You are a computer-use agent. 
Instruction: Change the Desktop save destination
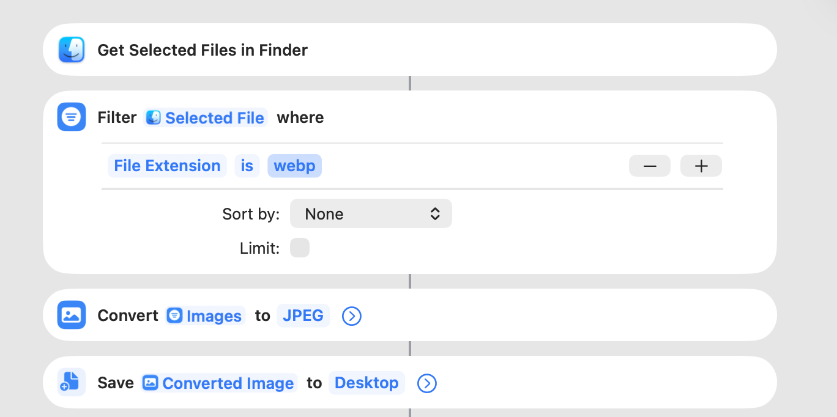366,383
